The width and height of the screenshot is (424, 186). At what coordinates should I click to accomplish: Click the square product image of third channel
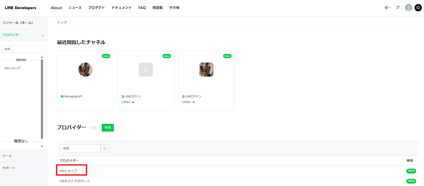pyautogui.click(x=206, y=69)
